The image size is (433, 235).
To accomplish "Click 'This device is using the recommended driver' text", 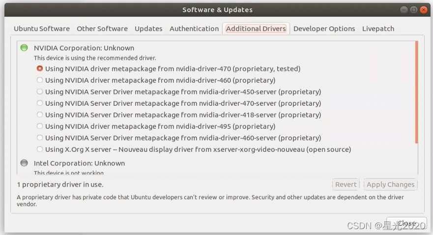I will pyautogui.click(x=95, y=58).
